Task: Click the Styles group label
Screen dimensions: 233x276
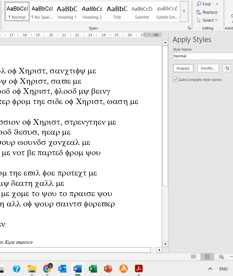Action: click(93, 28)
